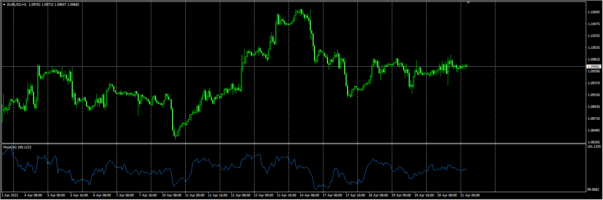
Task: Click the 7 Apr 00:00 time label
Action: 125,195
